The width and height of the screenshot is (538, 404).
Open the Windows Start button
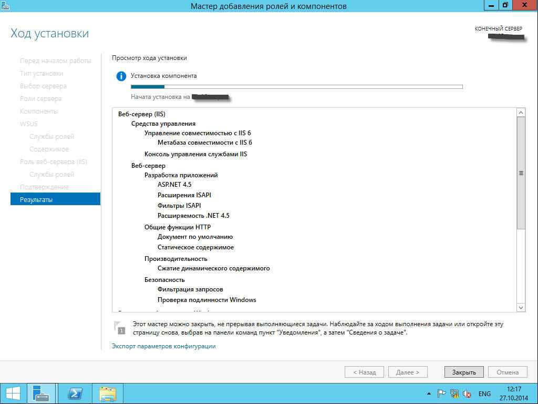(x=13, y=393)
